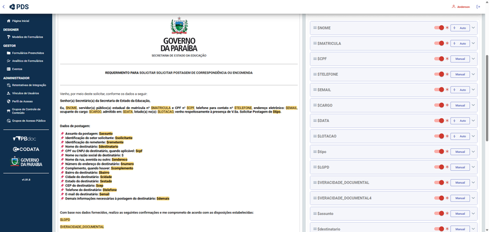Toggle the $TELEFONE field switch
This screenshot has height=232, width=489.
pyautogui.click(x=439, y=74)
